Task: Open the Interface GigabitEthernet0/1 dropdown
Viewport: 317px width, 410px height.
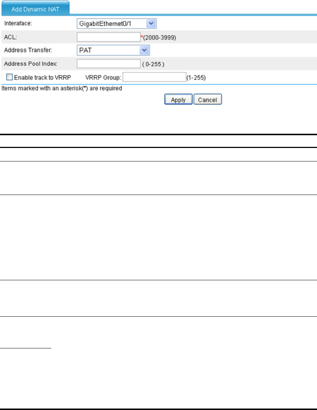Action: (117, 24)
